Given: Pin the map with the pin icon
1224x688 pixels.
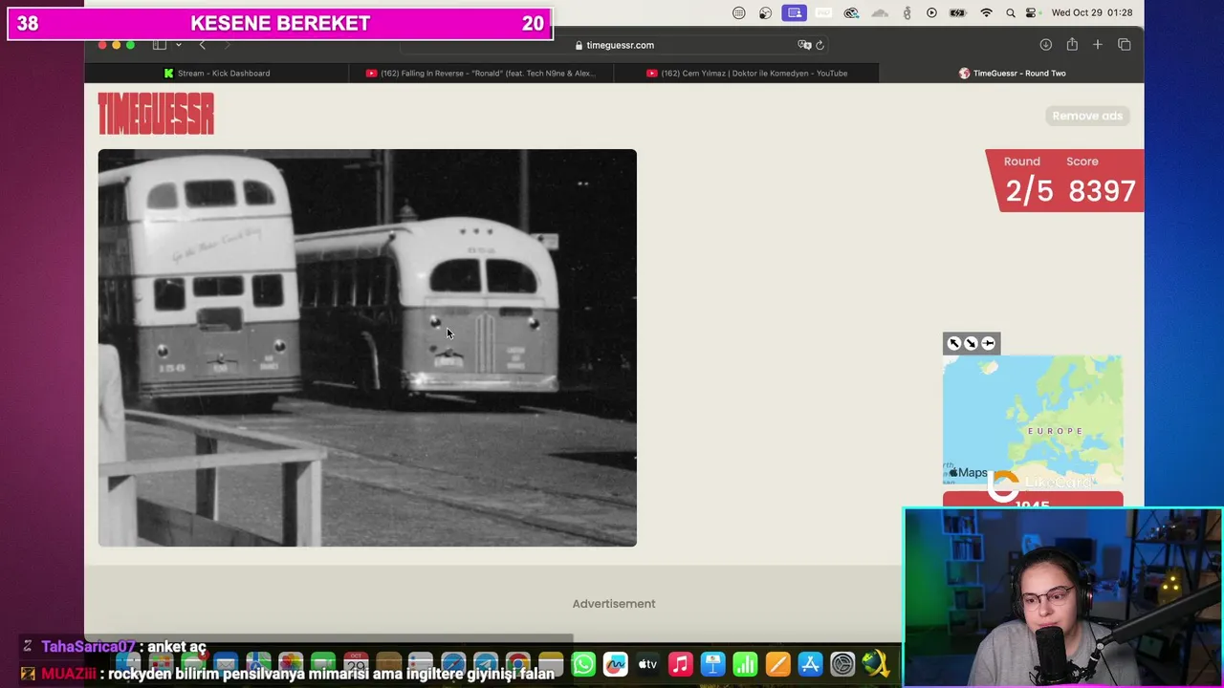Looking at the screenshot, I should 989,343.
